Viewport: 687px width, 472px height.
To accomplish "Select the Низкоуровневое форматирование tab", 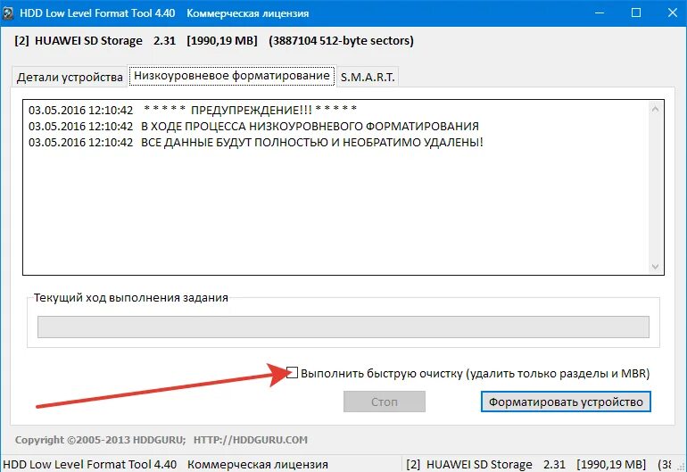I will pos(232,76).
